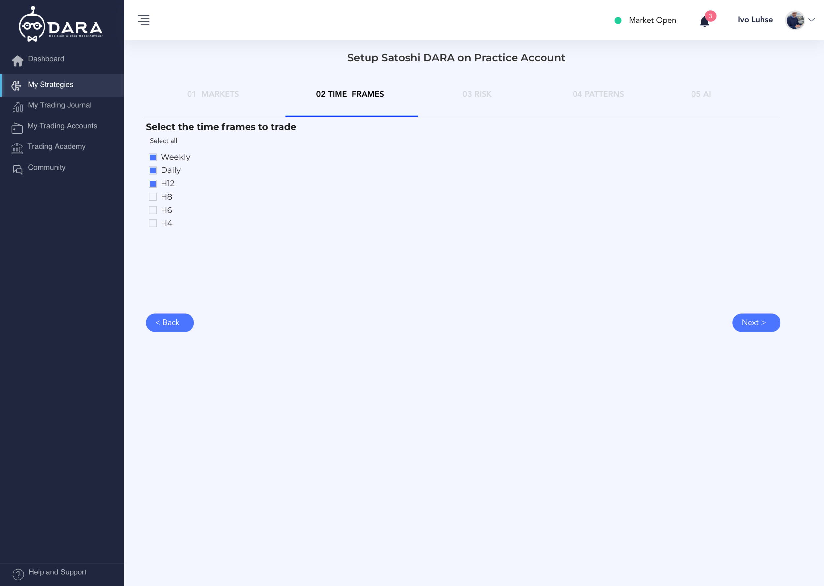The height and width of the screenshot is (586, 824).
Task: Click the H4 label text
Action: pos(166,223)
